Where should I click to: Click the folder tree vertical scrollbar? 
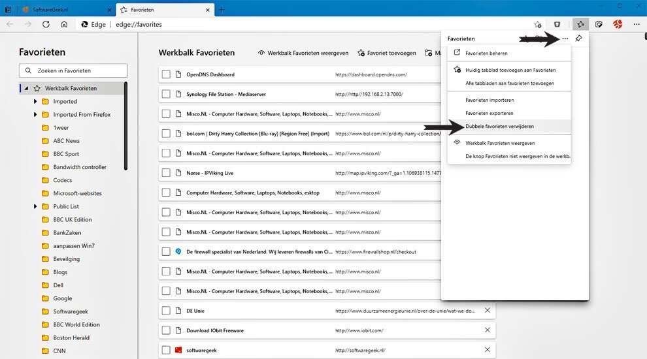[125, 126]
